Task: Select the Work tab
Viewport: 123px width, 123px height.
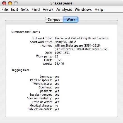Action: 71,20
